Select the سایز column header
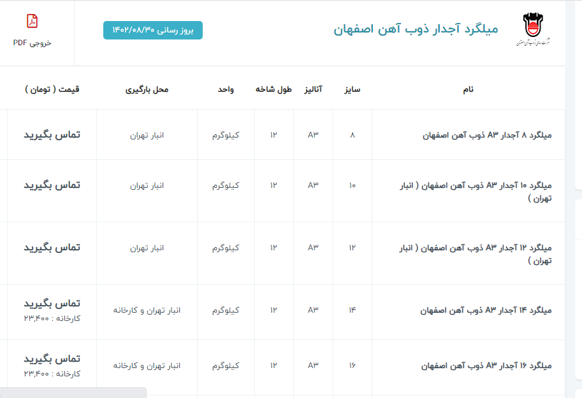 (353, 89)
